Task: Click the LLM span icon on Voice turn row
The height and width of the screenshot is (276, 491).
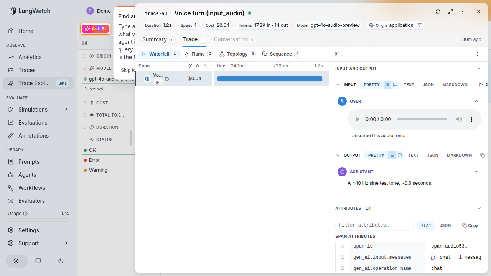Action: coord(147,78)
